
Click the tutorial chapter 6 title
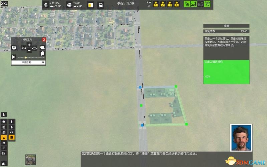[x=126, y=3]
